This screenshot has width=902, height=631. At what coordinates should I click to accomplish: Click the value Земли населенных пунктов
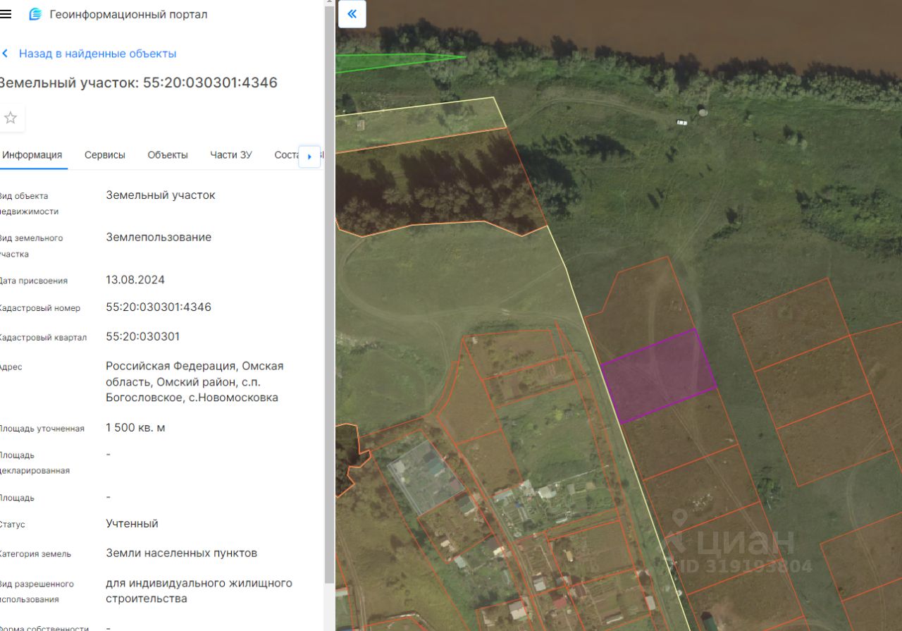[x=182, y=553]
